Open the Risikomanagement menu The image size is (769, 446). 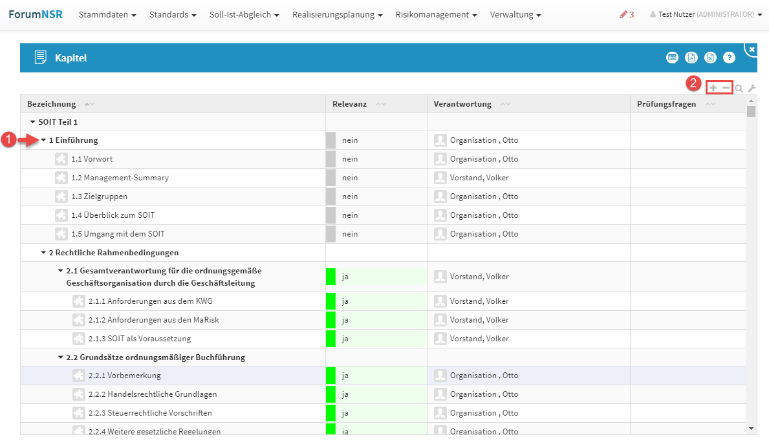tap(436, 14)
